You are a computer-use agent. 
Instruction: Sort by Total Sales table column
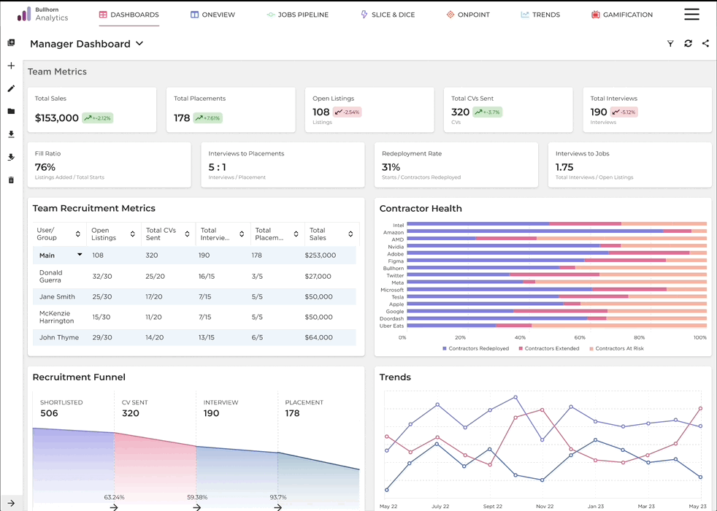tap(350, 234)
